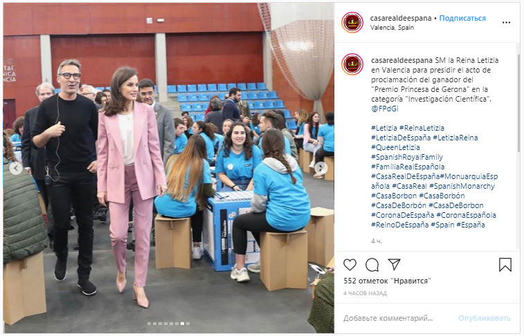Screen dimensions: 524x336
Task: Open the Valencia, Spain location link
Action: click(392, 28)
